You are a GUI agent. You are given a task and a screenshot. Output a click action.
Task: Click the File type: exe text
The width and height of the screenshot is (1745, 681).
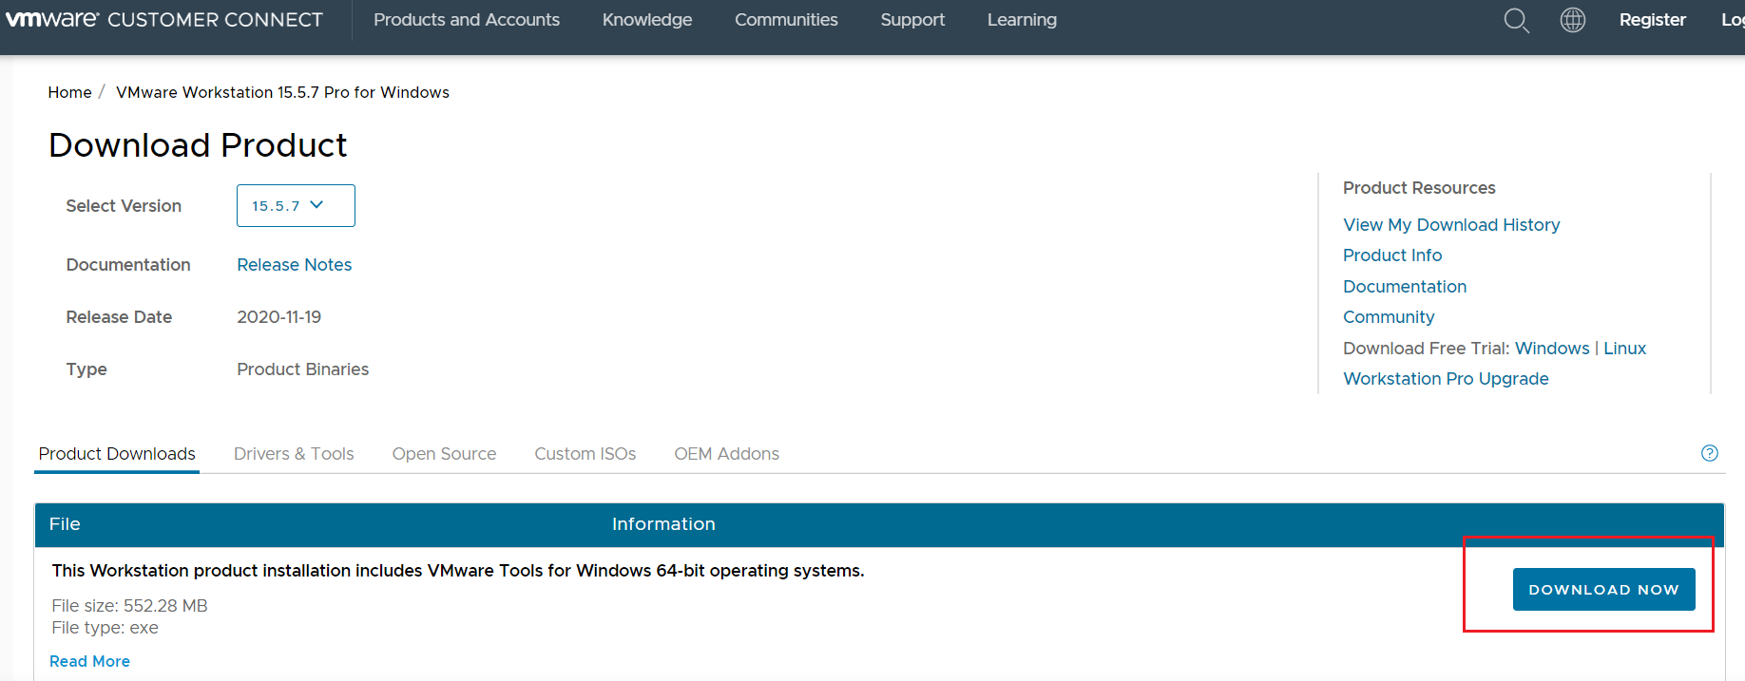(x=105, y=628)
